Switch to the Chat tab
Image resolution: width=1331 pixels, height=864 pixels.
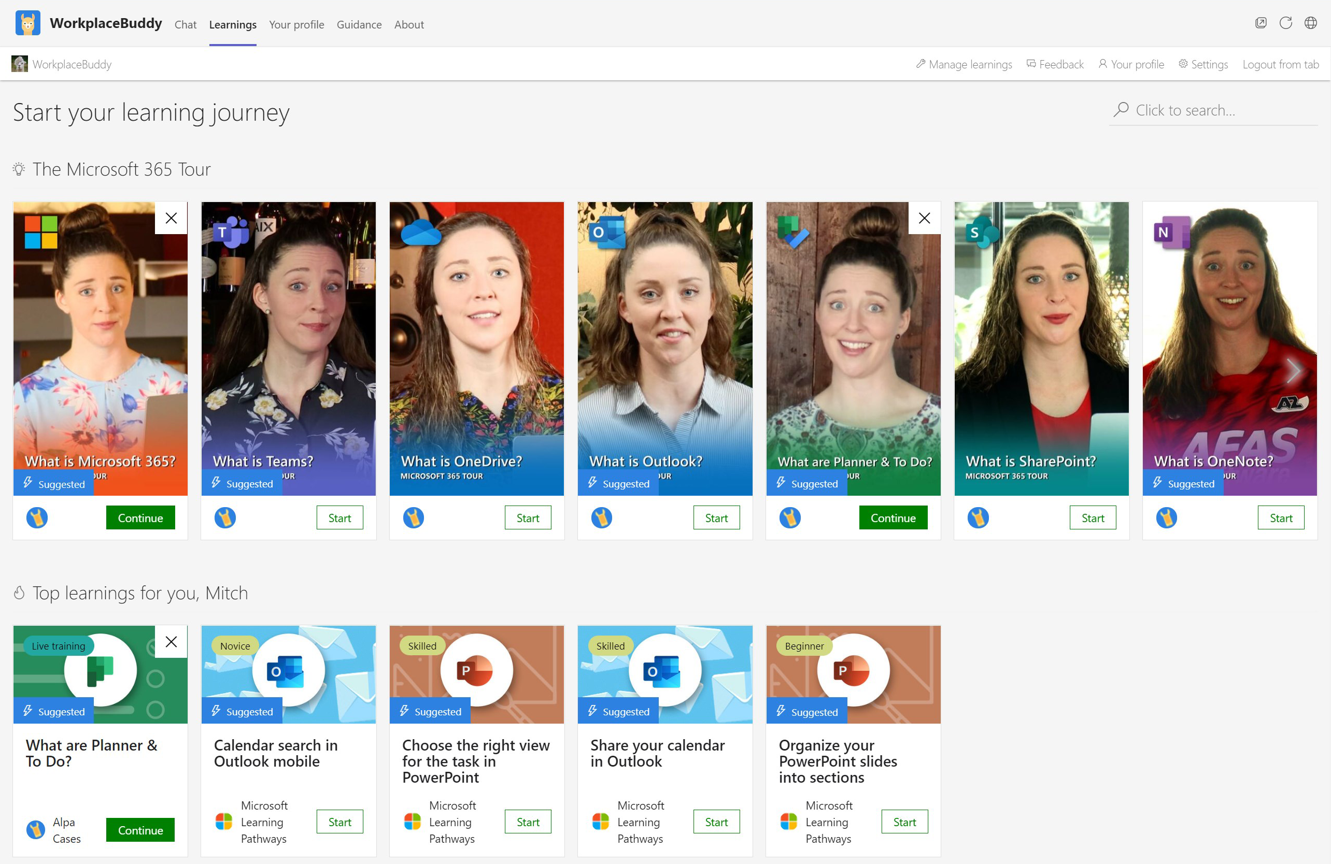(x=186, y=24)
